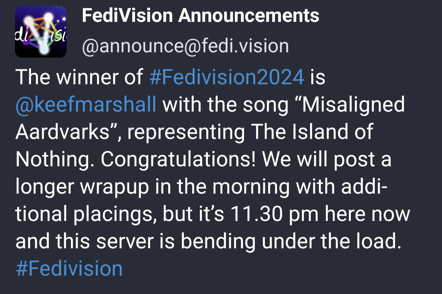Viewport: 442px width, 294px height.
Task: Click the @announce@fedi.vision account handle
Action: 185,46
